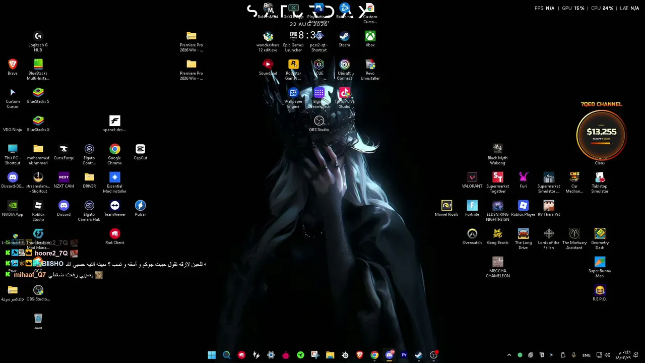Select the Ubisoft Connect desktop icon

tap(345, 69)
